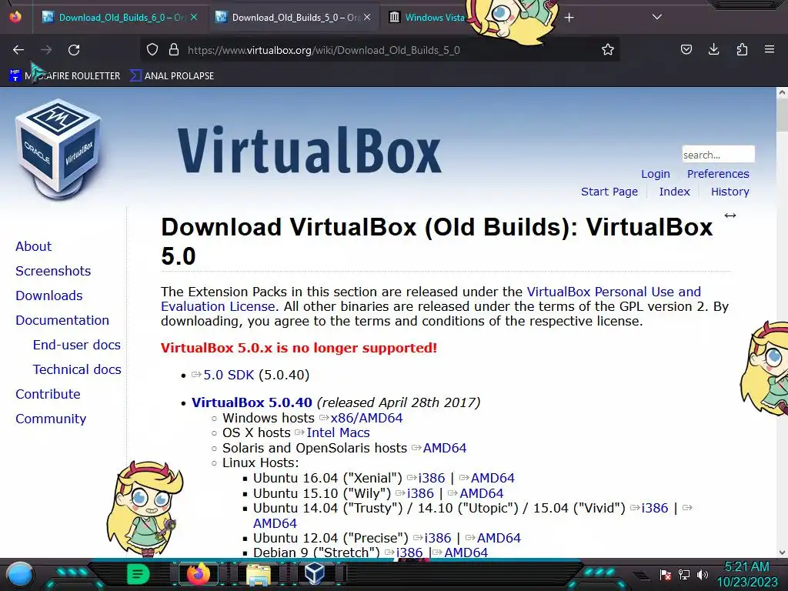Open the MEDIAFIRE ROULETTER bookmark
The height and width of the screenshot is (591, 788).
(x=65, y=76)
